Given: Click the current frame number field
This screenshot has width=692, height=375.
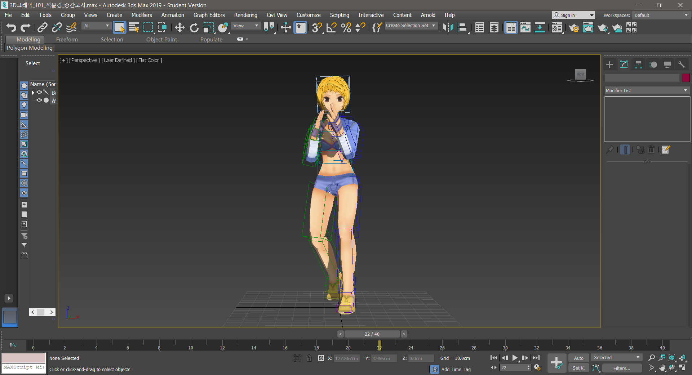Looking at the screenshot, I should [513, 367].
